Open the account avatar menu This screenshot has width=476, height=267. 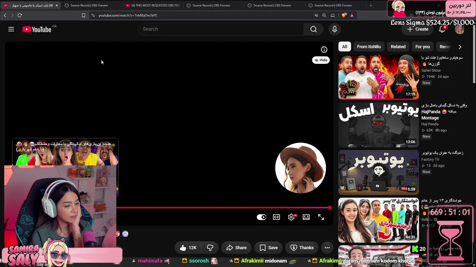pos(460,29)
